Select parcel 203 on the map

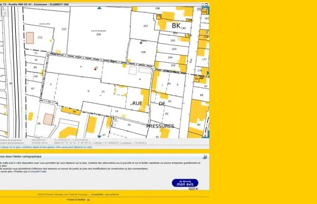click(174, 49)
